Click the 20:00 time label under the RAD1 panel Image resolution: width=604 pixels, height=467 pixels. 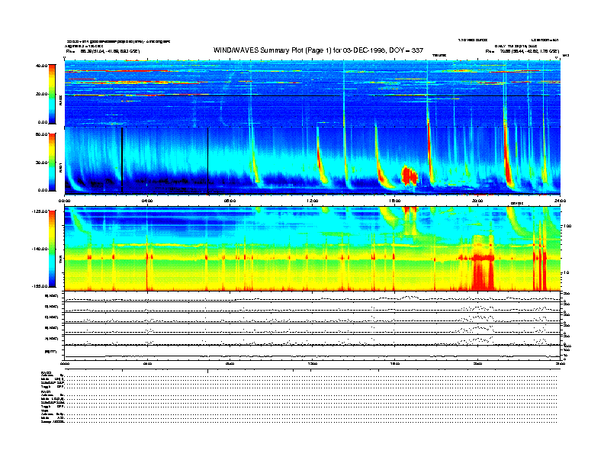(x=477, y=201)
